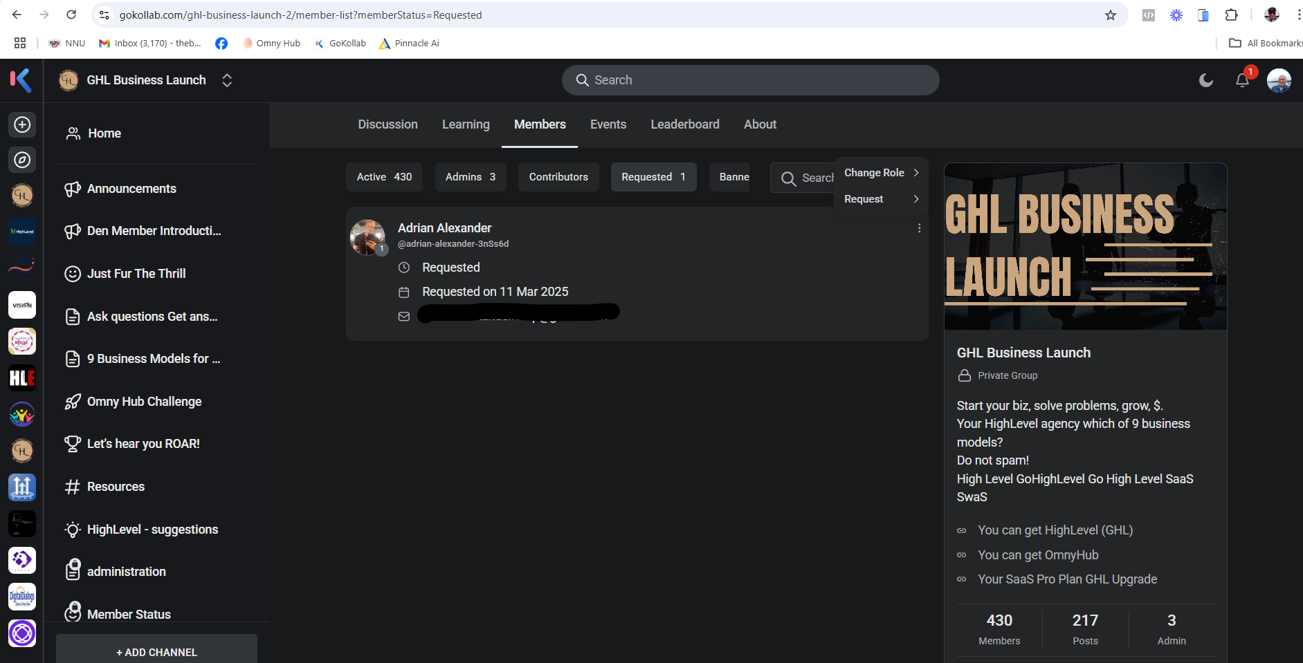
Task: Open Omny Hub bookmark
Action: pos(271,43)
